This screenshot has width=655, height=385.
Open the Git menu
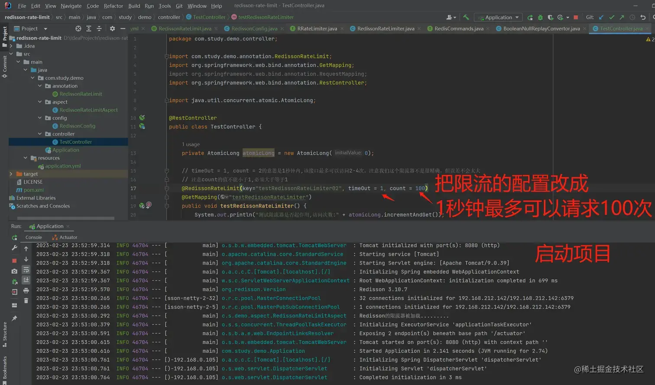pos(179,6)
